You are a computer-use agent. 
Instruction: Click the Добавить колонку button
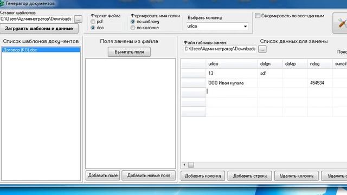[203, 176]
